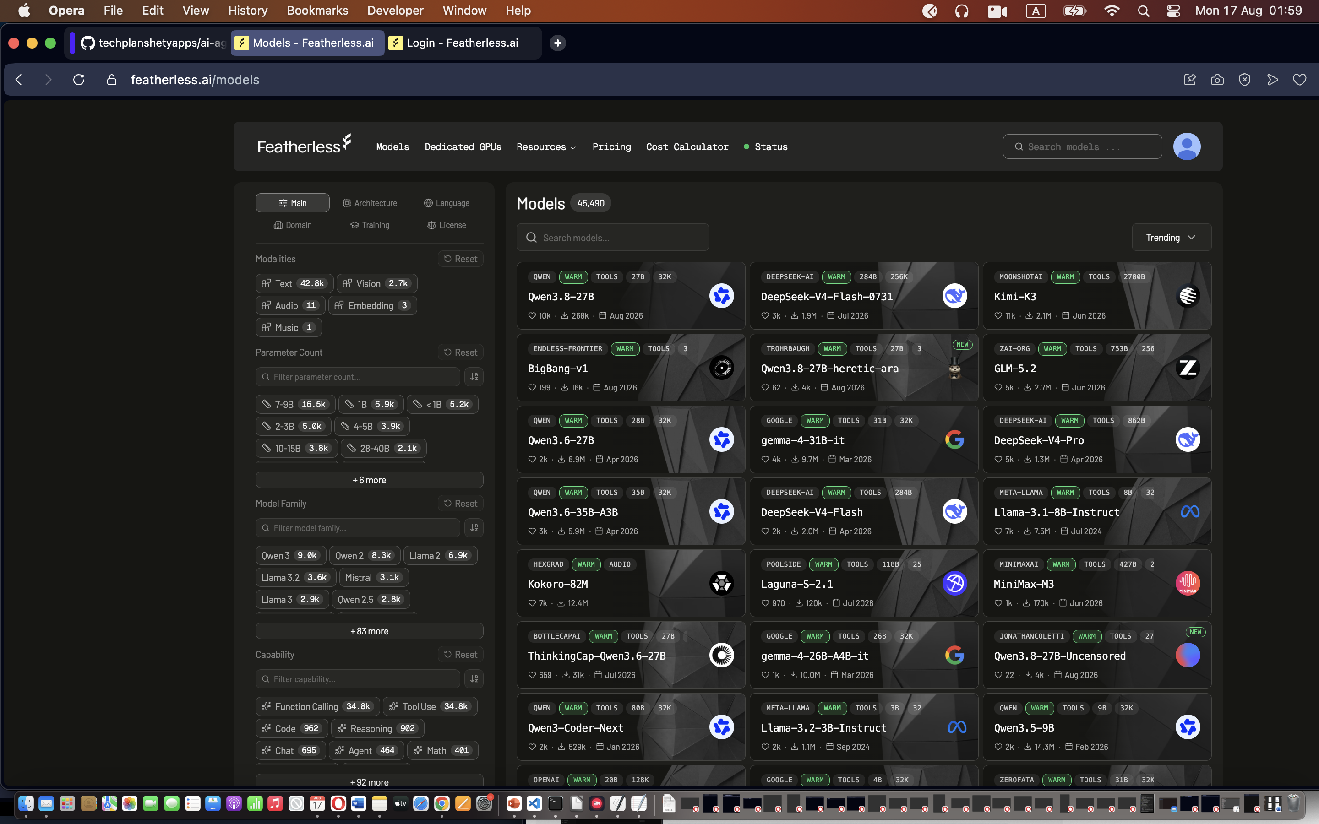This screenshot has width=1319, height=824.
Task: Reset the Model Family filters
Action: pos(461,503)
